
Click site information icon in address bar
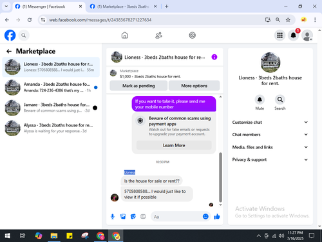[43, 20]
